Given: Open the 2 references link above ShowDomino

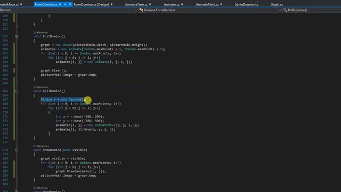Looking at the screenshot, I should pos(41,146).
